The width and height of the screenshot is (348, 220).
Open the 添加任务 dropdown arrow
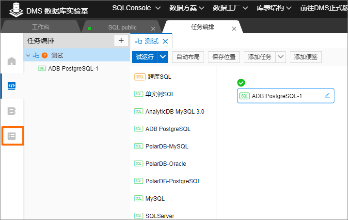pyautogui.click(x=281, y=57)
